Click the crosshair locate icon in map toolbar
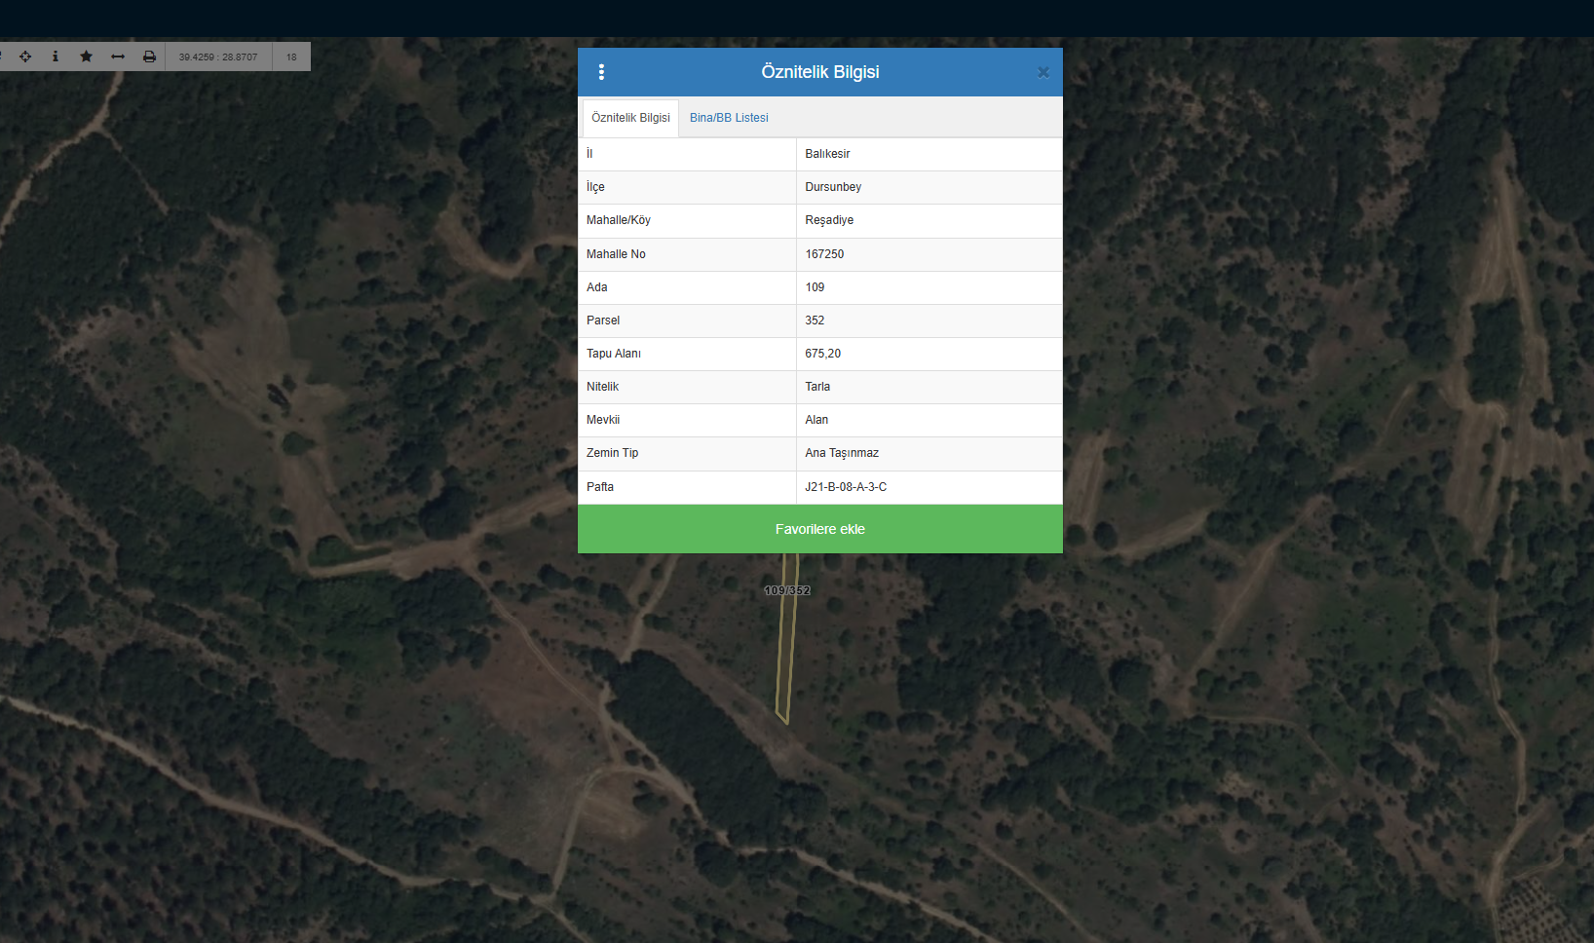Screen dimensions: 1594x943 (x=25, y=57)
